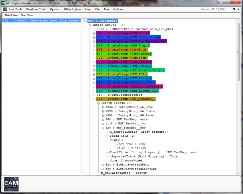Viewport: 243px width, 194px height.
Task: Click the tree scrollbar down arrow
Action: (x=238, y=173)
